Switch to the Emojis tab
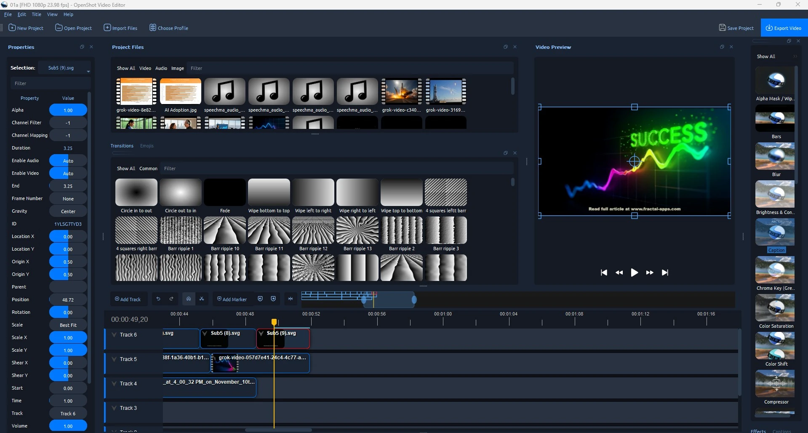808x433 pixels. [147, 146]
